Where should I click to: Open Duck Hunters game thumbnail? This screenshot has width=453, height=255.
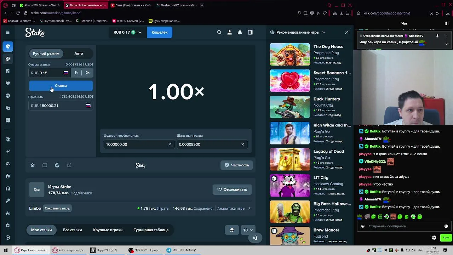(290, 107)
